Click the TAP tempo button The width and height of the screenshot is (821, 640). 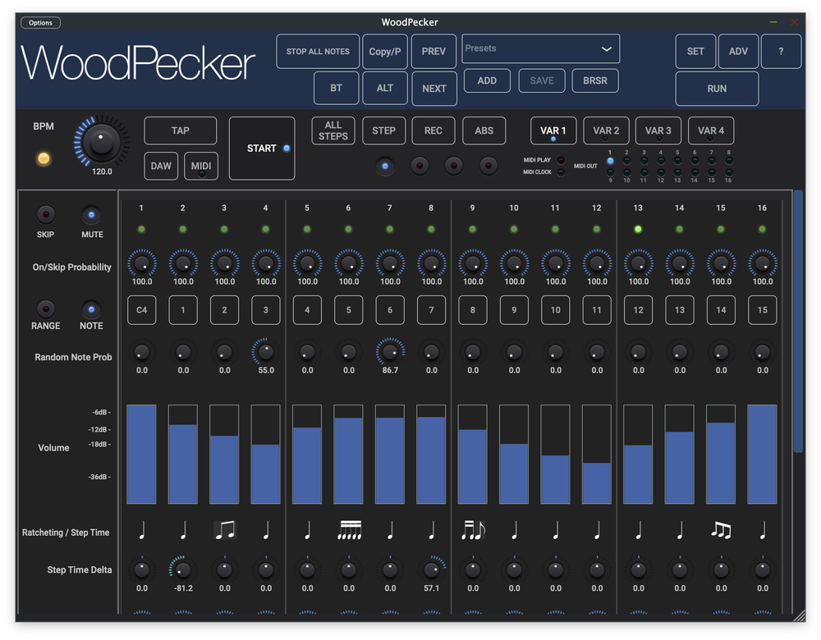[181, 131]
